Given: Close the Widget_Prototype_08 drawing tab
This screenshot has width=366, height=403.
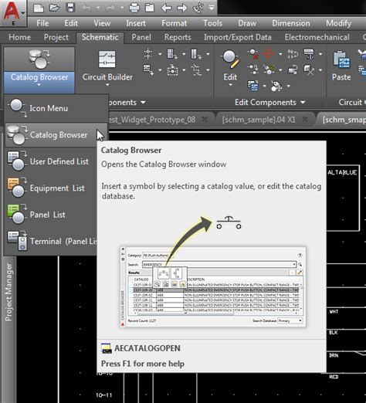Looking at the screenshot, I should [204, 120].
